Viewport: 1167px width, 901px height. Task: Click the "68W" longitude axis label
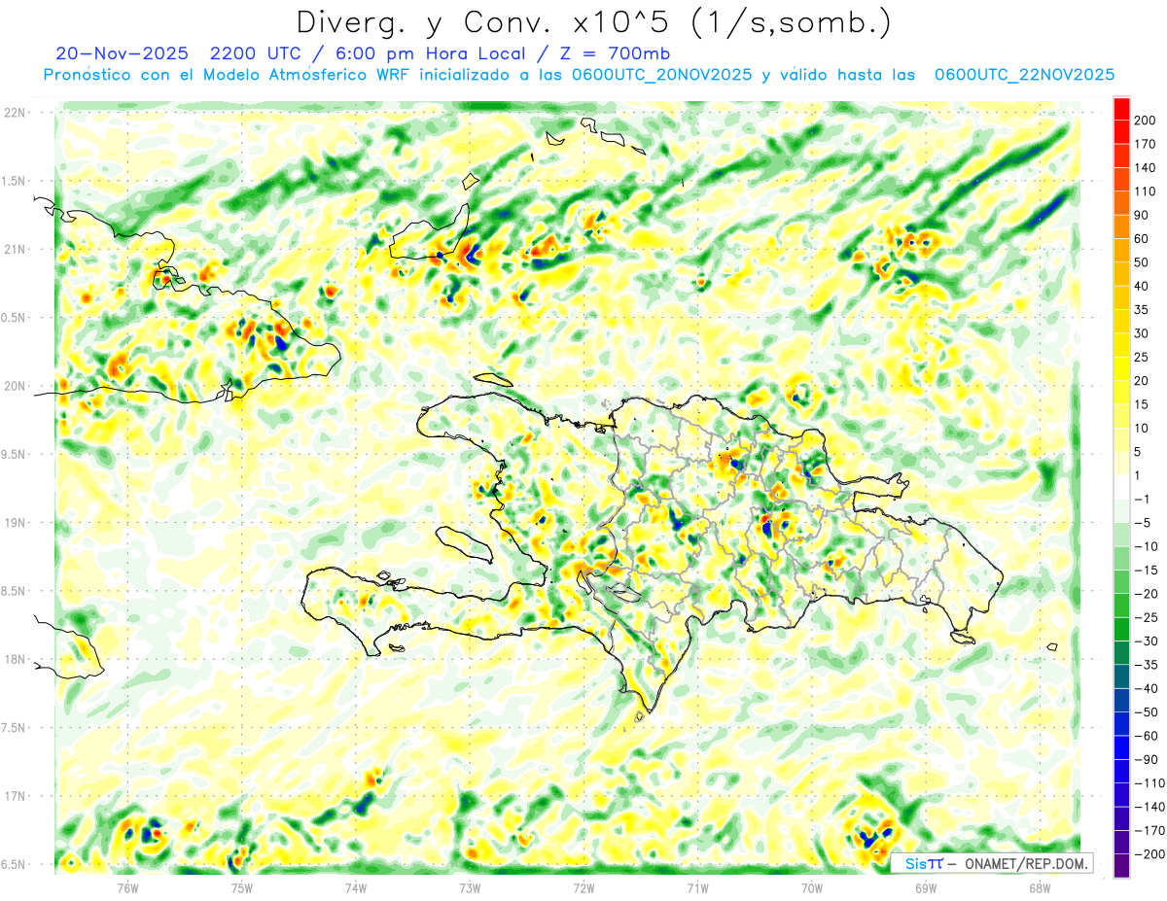1040,887
